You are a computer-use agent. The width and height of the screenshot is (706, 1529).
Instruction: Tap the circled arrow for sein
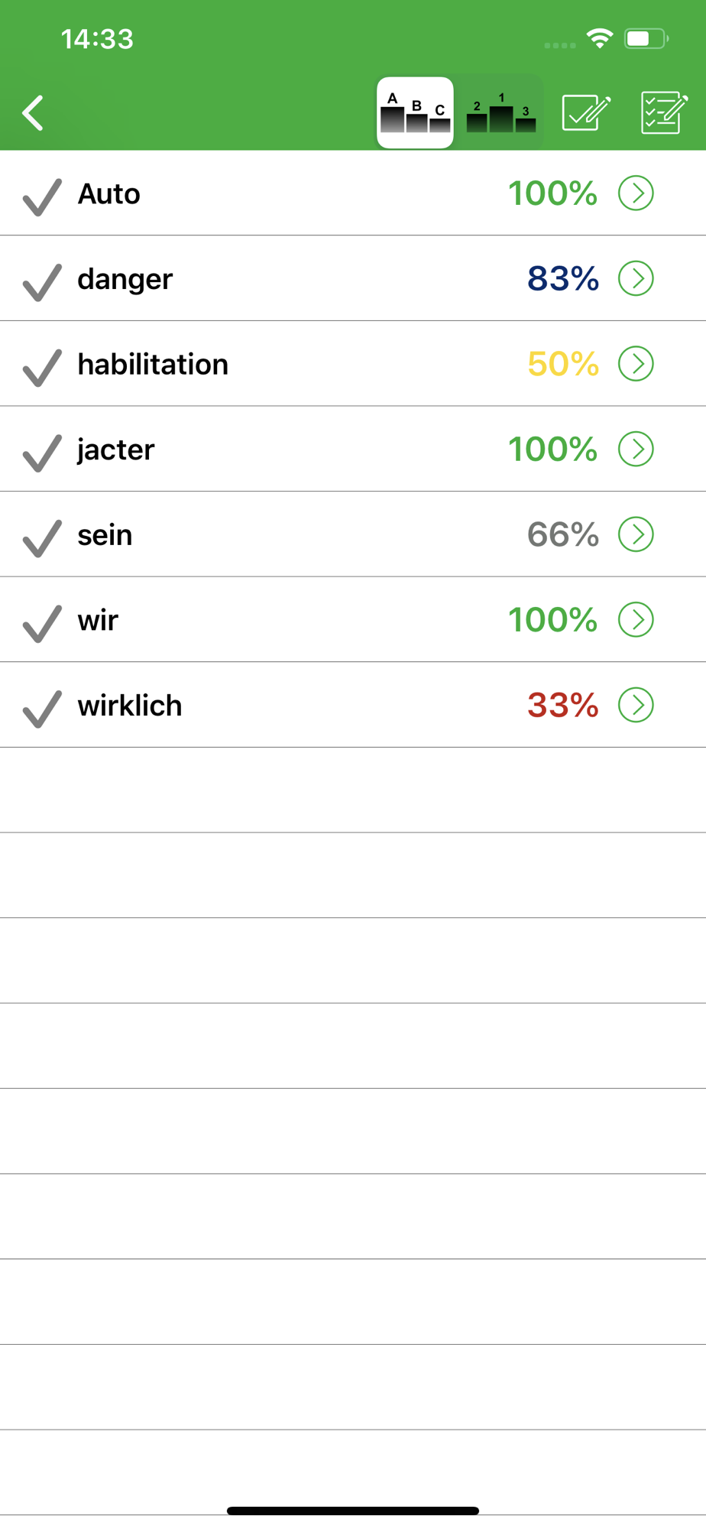[636, 534]
